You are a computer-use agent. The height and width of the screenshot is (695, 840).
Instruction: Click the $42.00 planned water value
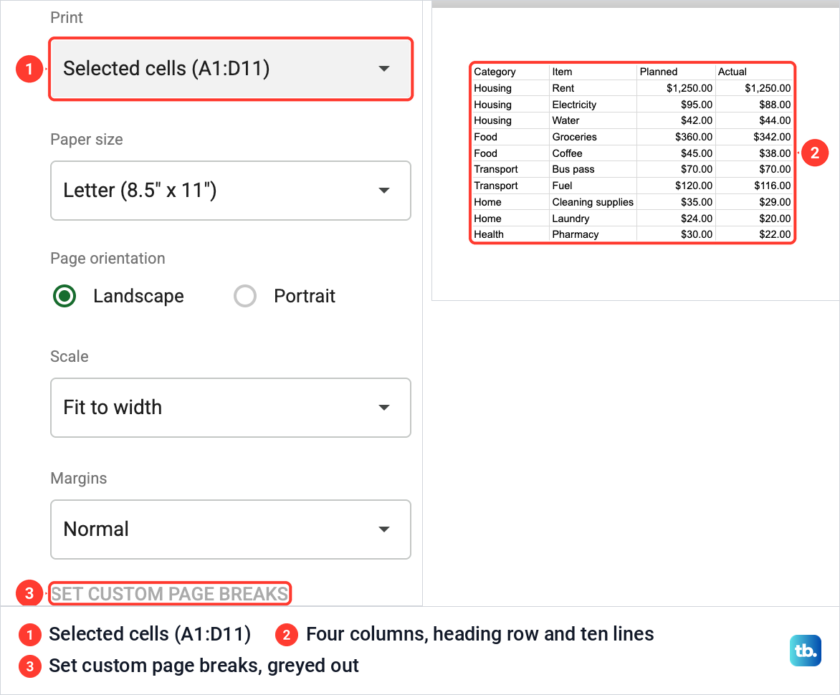pos(697,120)
